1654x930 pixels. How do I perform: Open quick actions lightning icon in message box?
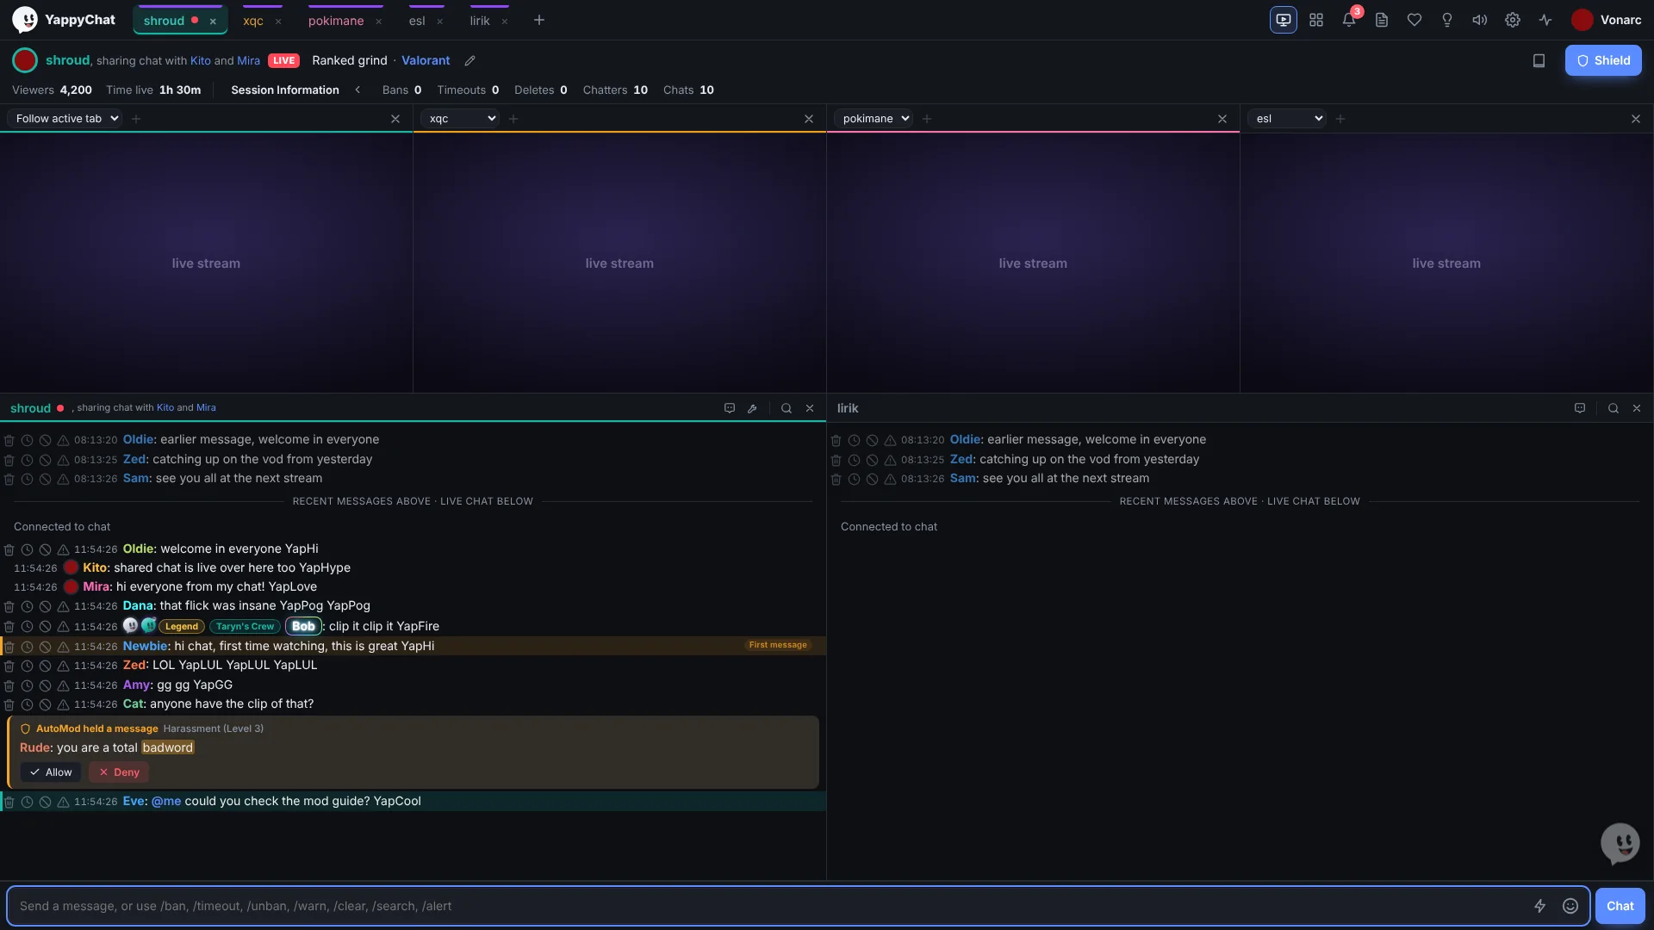pyautogui.click(x=1540, y=906)
